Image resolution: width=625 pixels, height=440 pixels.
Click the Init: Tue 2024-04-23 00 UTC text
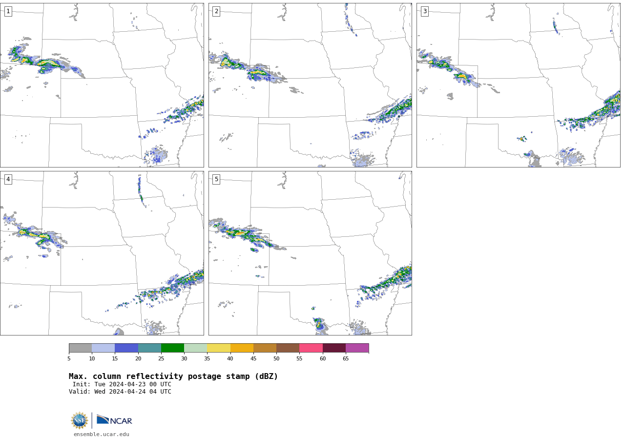122,384
